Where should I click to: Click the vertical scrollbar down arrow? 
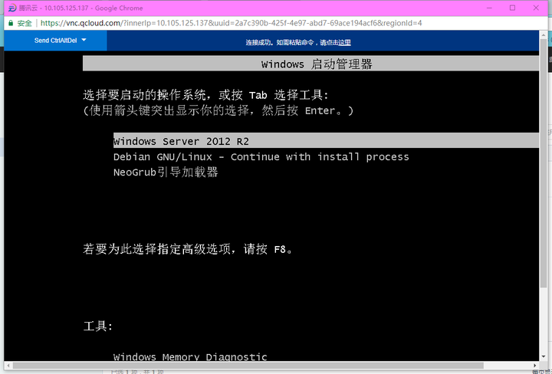[x=544, y=356]
